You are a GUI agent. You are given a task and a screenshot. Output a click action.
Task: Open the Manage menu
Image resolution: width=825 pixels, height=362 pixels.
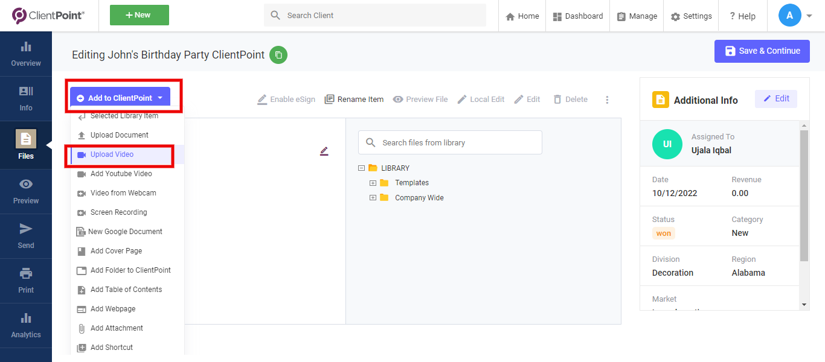(637, 16)
